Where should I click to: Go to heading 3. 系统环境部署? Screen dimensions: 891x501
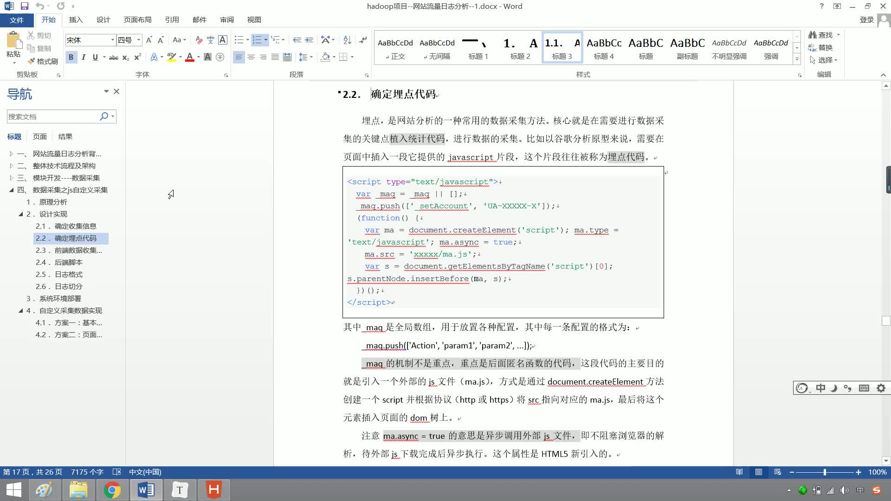[54, 298]
